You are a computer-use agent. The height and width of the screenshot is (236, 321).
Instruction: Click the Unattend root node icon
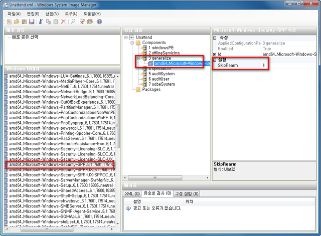tap(132, 38)
